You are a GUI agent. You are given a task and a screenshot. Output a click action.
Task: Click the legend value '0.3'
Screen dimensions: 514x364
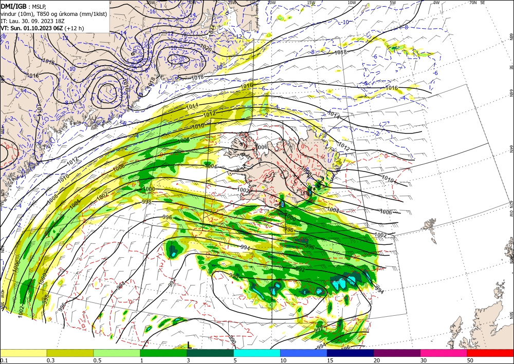[50, 360]
